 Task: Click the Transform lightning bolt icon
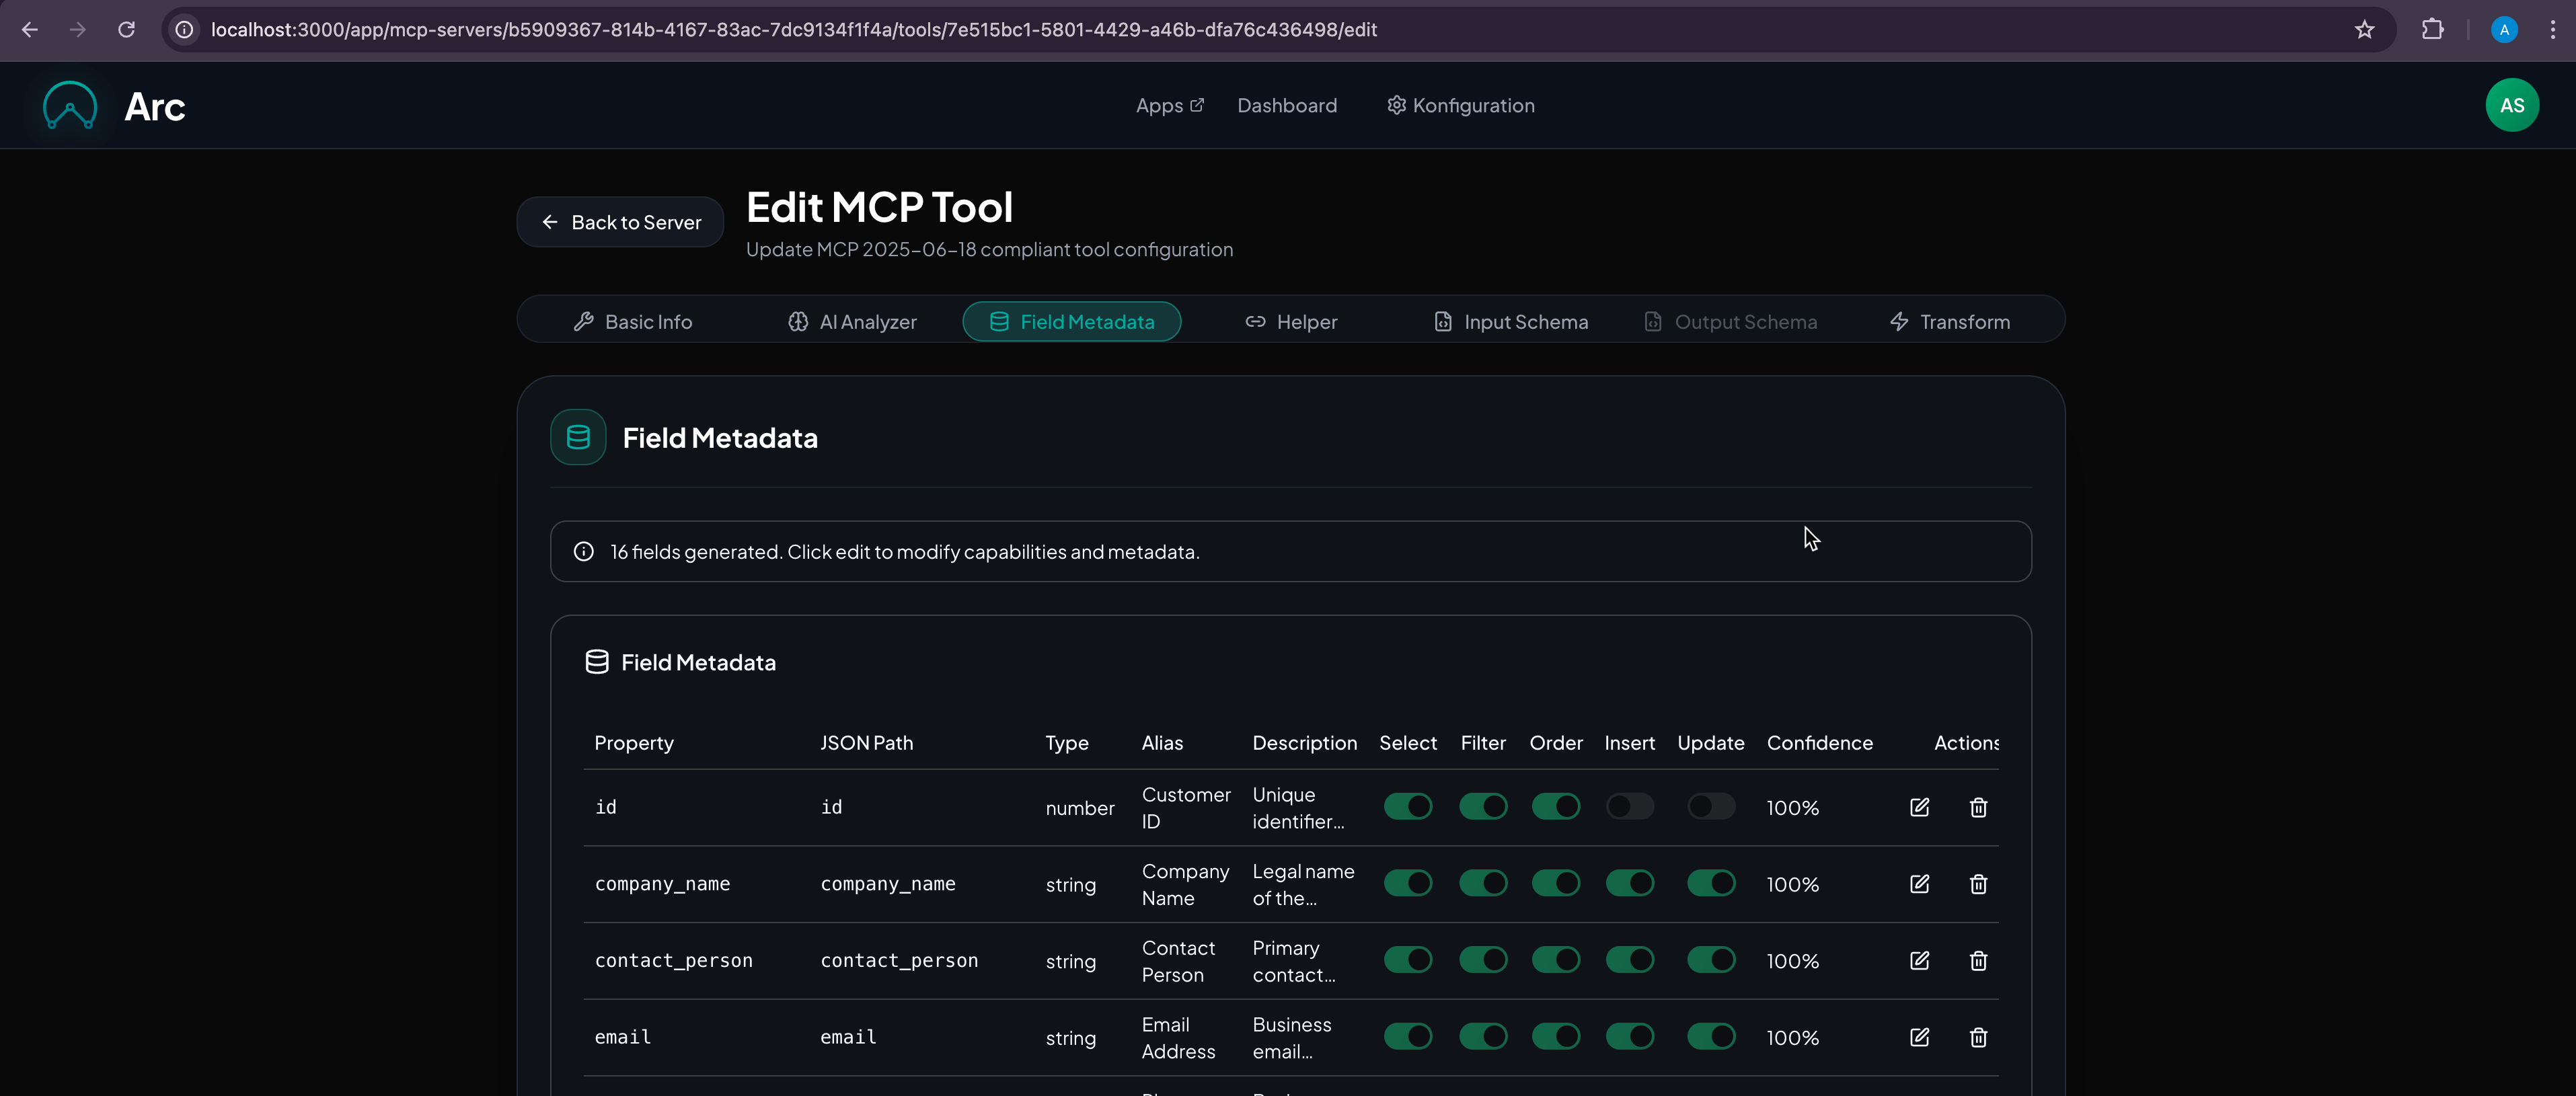[1898, 321]
